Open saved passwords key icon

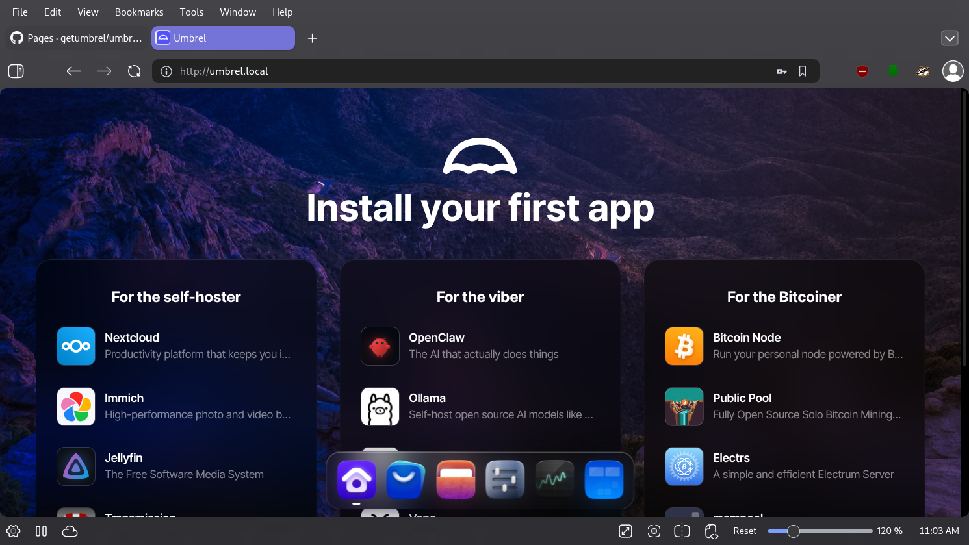click(x=782, y=71)
